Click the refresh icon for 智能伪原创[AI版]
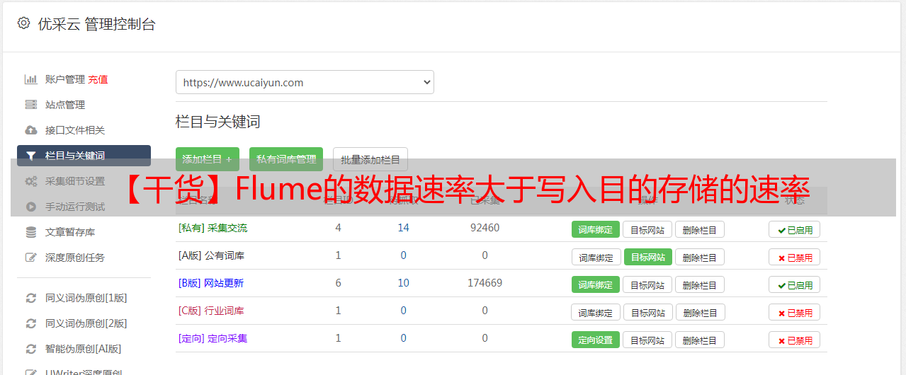This screenshot has width=906, height=375. point(30,349)
